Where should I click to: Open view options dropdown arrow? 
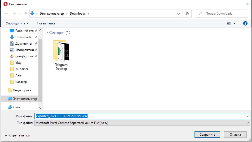(x=234, y=23)
